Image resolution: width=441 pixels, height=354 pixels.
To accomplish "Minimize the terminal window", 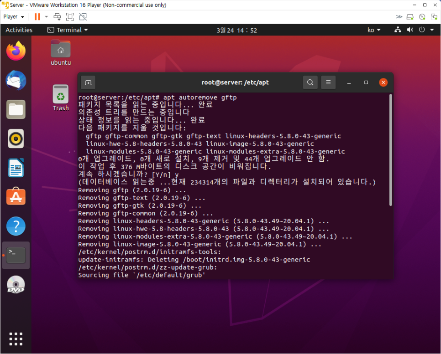I will (x=349, y=82).
